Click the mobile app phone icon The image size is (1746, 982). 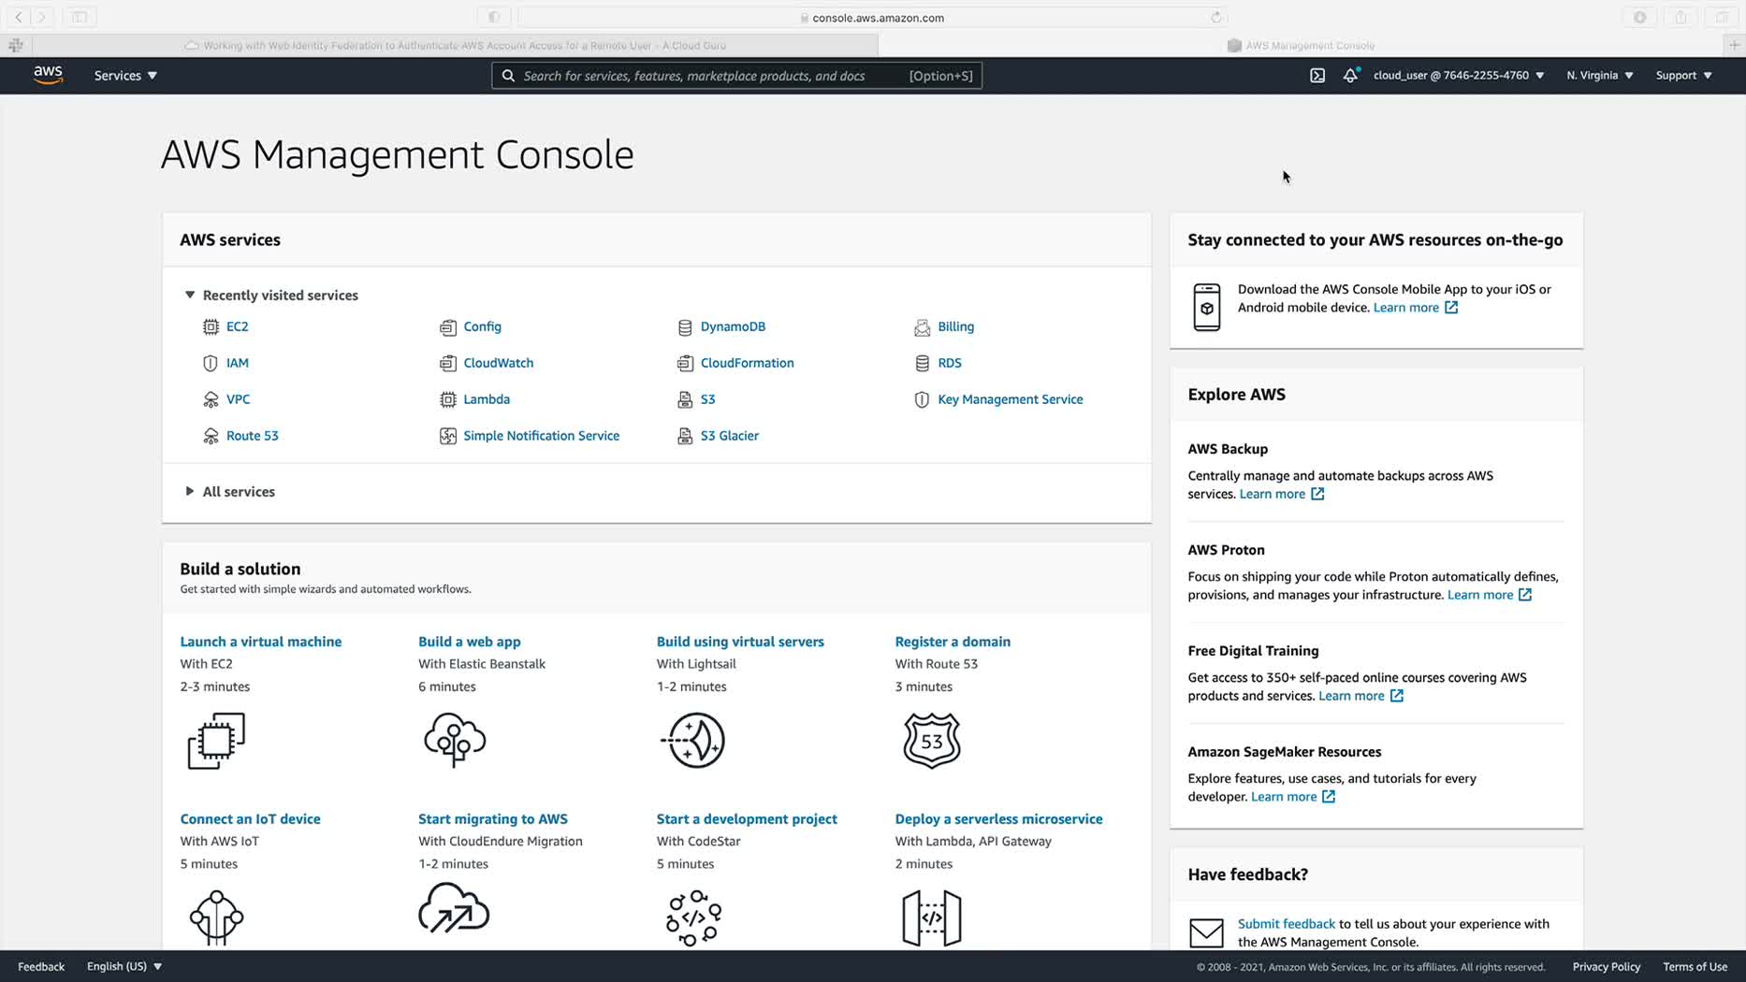(x=1207, y=307)
